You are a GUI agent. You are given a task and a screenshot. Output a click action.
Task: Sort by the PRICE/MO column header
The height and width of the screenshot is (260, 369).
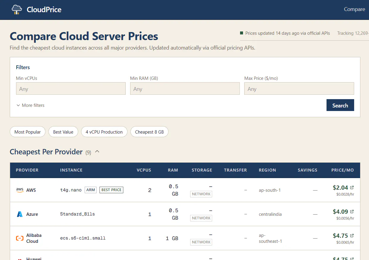(x=343, y=170)
